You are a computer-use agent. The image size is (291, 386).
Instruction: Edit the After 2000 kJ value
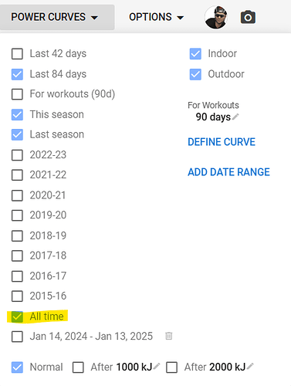250,366
